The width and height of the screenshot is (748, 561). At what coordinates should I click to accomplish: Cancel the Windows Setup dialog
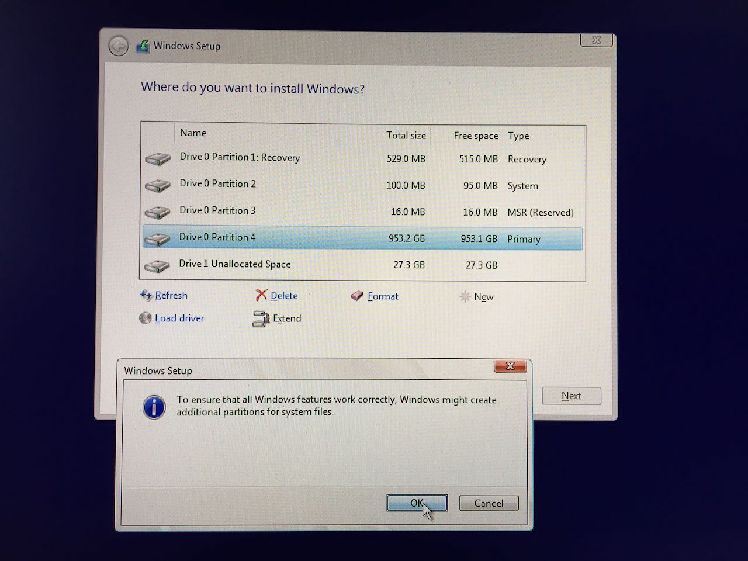[489, 503]
